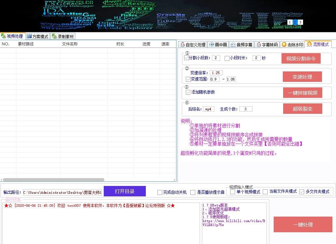
Task: Click the 1.7.8Beta版本 text line
Action: point(215,205)
